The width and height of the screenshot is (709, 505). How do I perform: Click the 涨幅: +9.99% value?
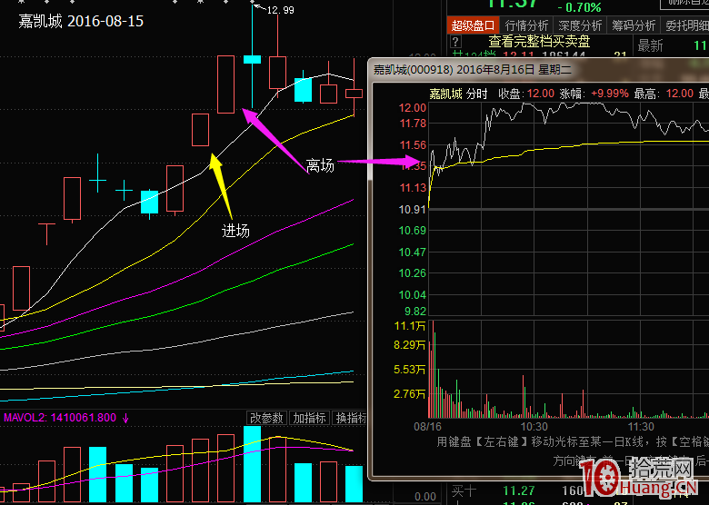tap(594, 94)
